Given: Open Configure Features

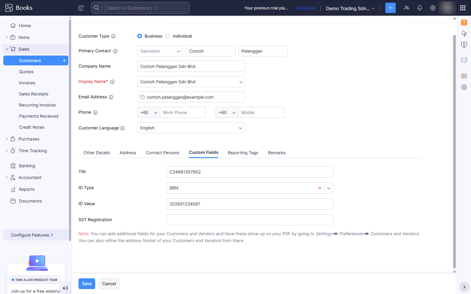Looking at the screenshot, I should click(36, 235).
